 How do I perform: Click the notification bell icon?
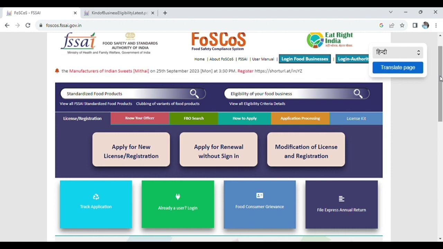pyautogui.click(x=57, y=71)
